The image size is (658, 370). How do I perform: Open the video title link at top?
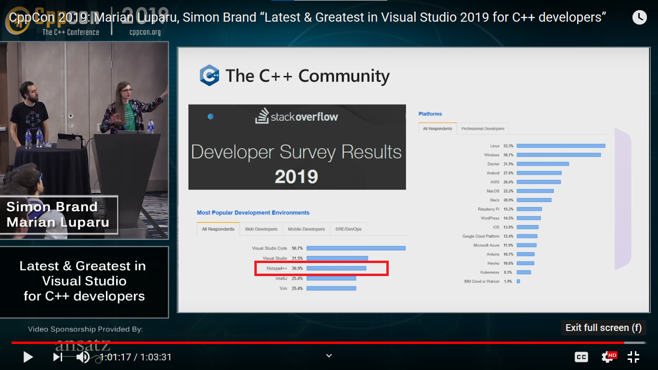[x=307, y=18]
